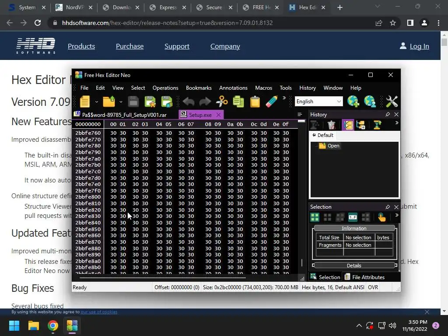Toggle the highlighted History branch view icon

click(x=348, y=125)
